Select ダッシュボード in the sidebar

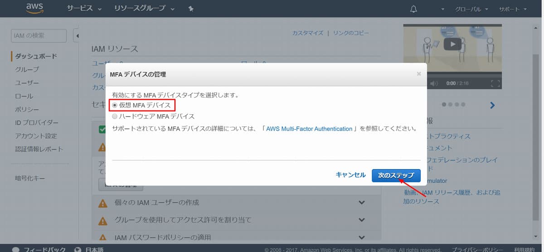tap(36, 56)
